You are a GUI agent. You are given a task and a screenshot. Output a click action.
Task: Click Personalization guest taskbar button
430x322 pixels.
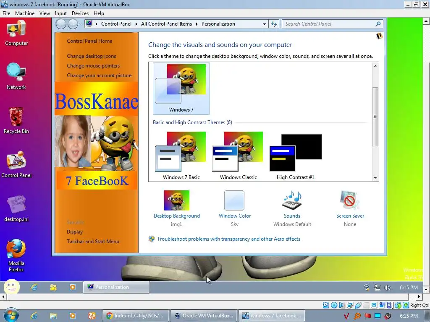pos(116,287)
